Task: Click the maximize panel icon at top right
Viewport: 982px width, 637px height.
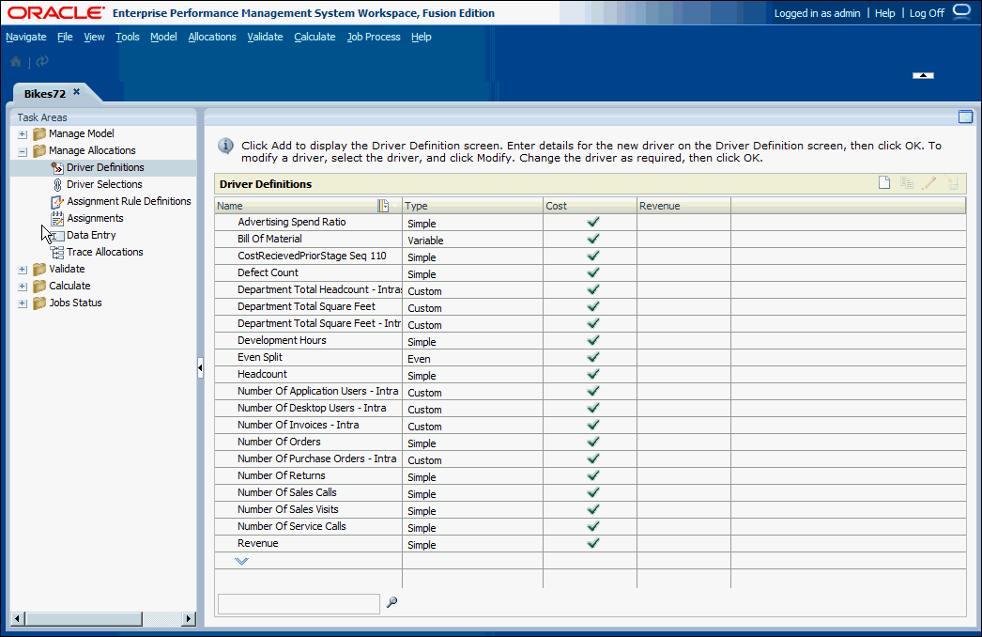Action: [964, 117]
